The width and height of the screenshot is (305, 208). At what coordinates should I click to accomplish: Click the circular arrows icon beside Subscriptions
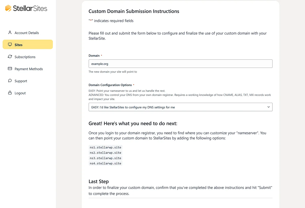(x=10, y=57)
